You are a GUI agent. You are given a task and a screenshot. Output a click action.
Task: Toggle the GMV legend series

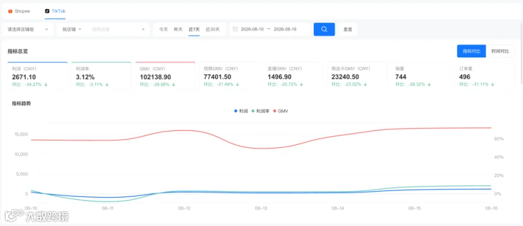coord(281,111)
